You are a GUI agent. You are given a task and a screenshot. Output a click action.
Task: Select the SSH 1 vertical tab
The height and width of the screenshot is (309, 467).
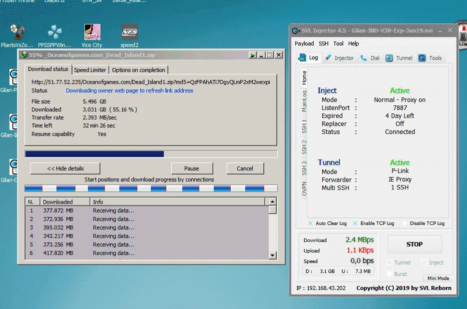[x=304, y=126]
